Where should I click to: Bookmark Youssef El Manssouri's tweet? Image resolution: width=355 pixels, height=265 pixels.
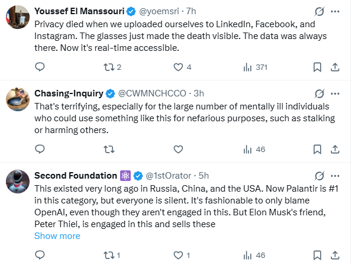[317, 67]
